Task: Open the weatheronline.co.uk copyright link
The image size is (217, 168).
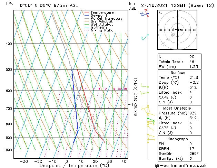Action: pos(186,165)
